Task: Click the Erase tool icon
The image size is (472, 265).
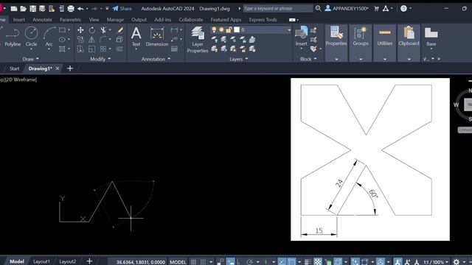Action: (x=120, y=30)
